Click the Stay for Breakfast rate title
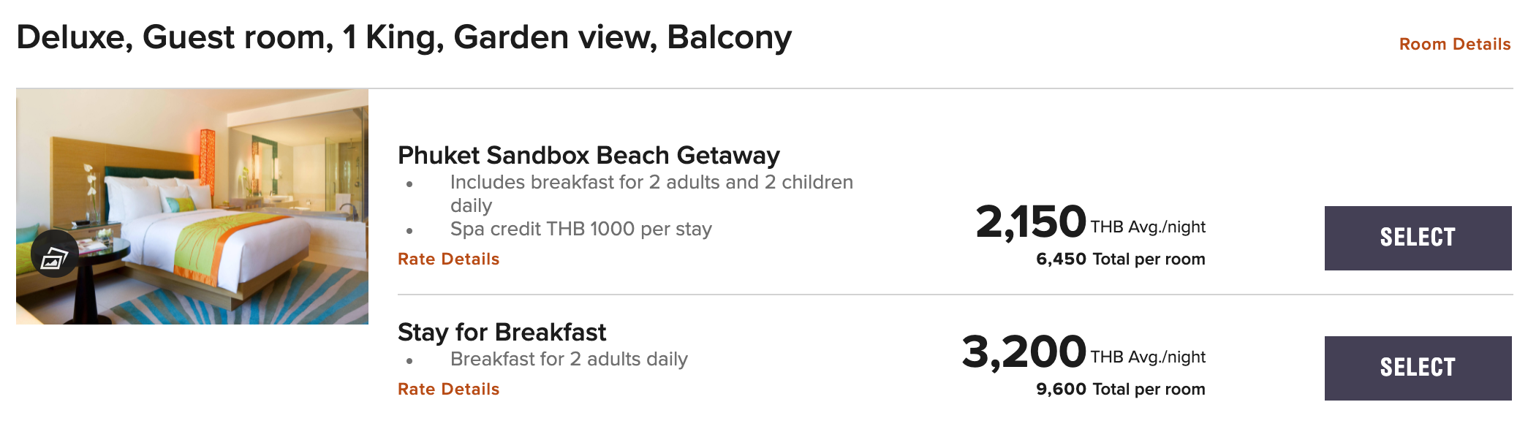The image size is (1528, 421). [x=502, y=333]
